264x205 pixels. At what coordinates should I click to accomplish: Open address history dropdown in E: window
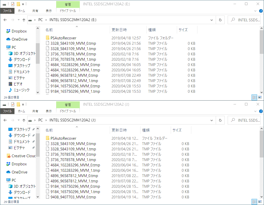[x=212, y=20]
